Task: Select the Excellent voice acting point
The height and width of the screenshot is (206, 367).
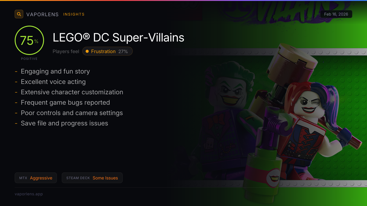Action: click(53, 82)
